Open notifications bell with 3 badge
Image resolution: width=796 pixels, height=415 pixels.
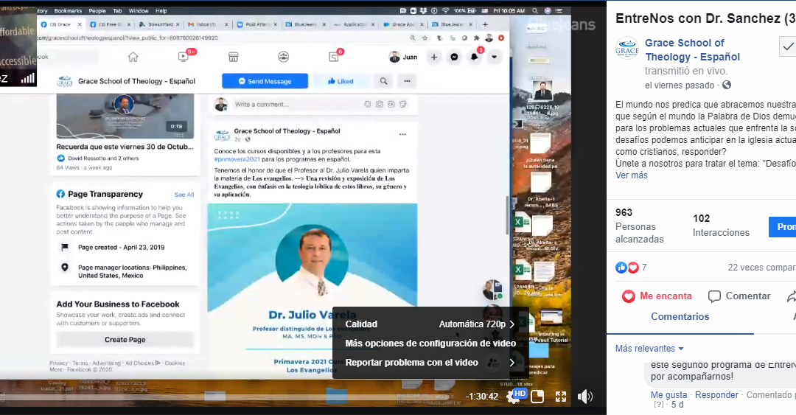click(475, 57)
